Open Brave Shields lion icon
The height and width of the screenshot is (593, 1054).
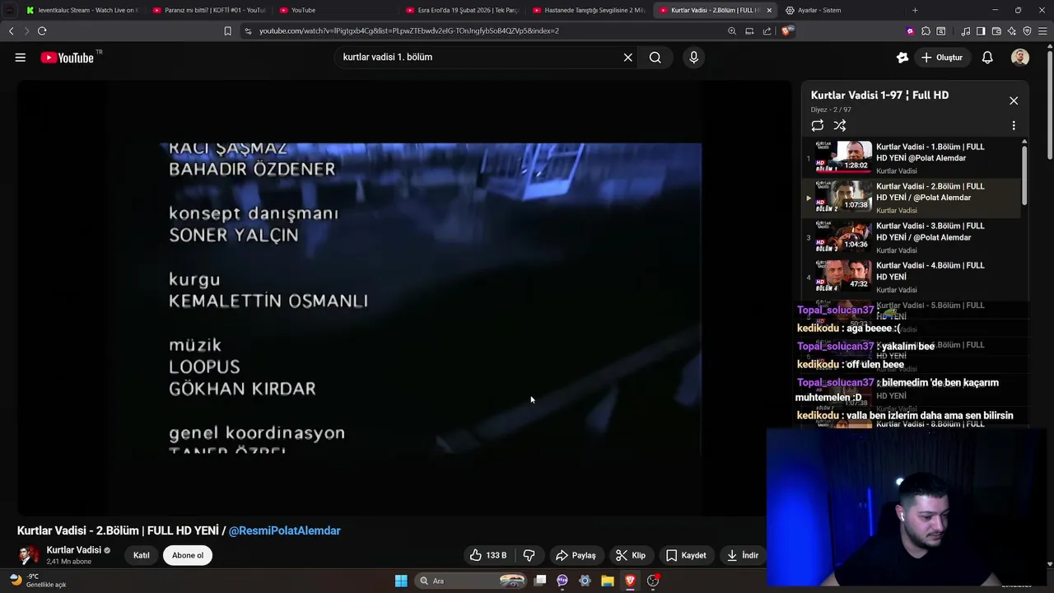[787, 31]
